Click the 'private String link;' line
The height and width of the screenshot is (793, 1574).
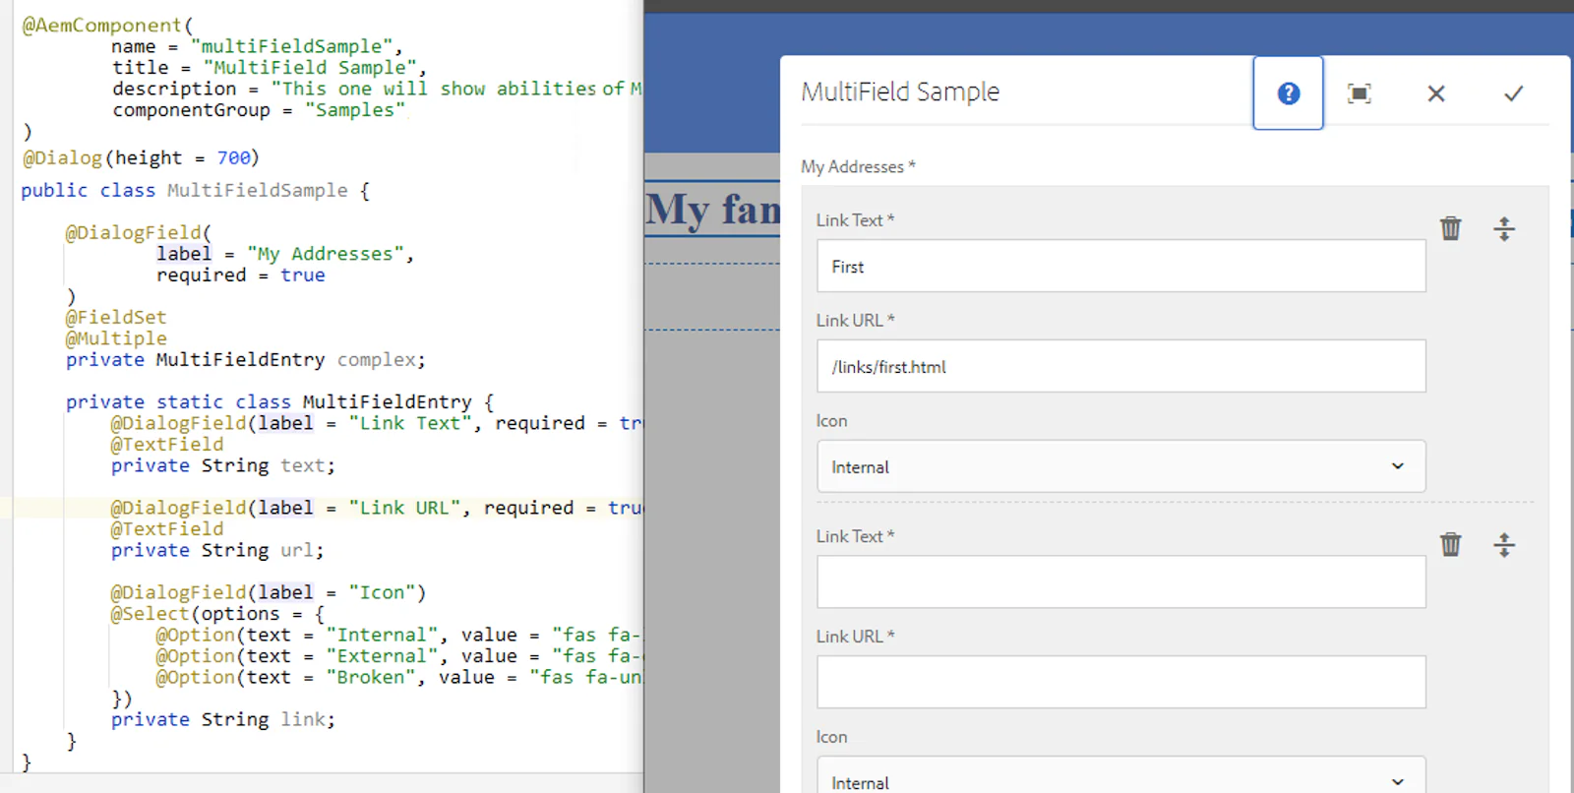(x=222, y=719)
